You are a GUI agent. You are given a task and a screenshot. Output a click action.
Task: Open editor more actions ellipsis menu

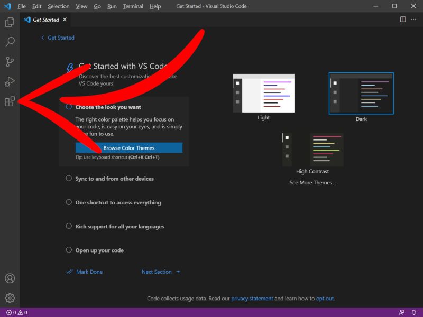tap(413, 20)
